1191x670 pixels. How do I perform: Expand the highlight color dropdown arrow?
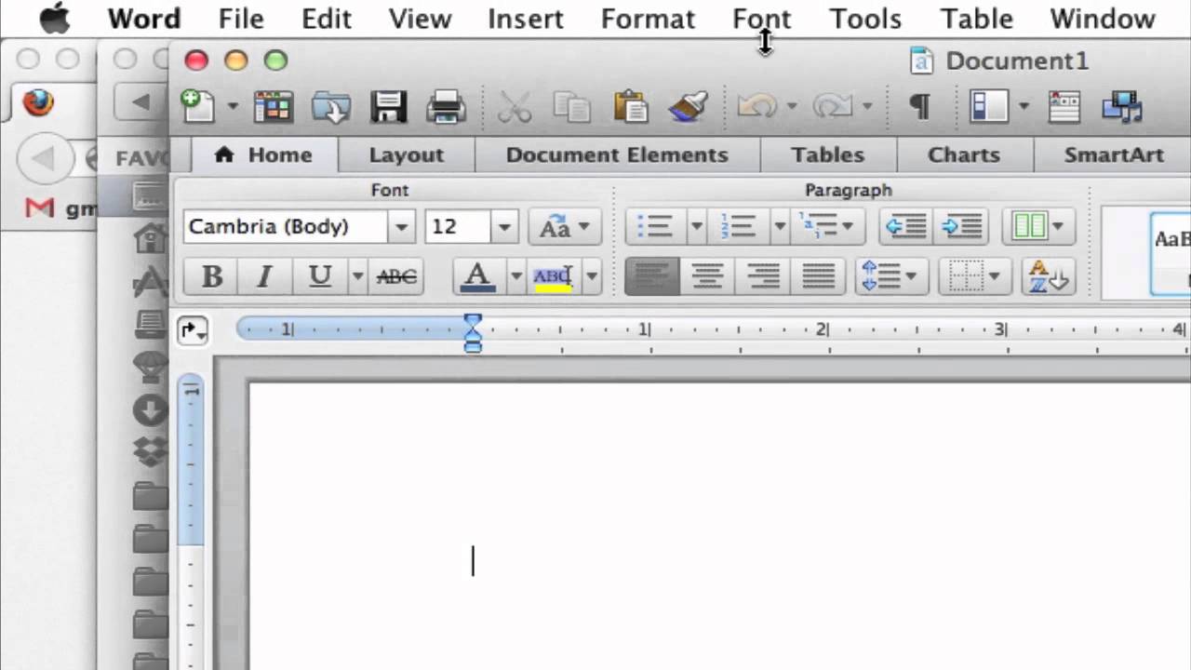pyautogui.click(x=592, y=276)
